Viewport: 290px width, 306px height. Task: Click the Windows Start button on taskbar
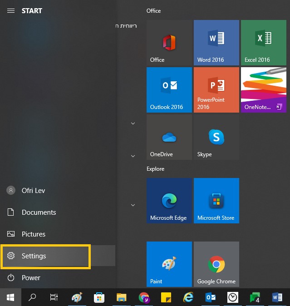coord(10,297)
